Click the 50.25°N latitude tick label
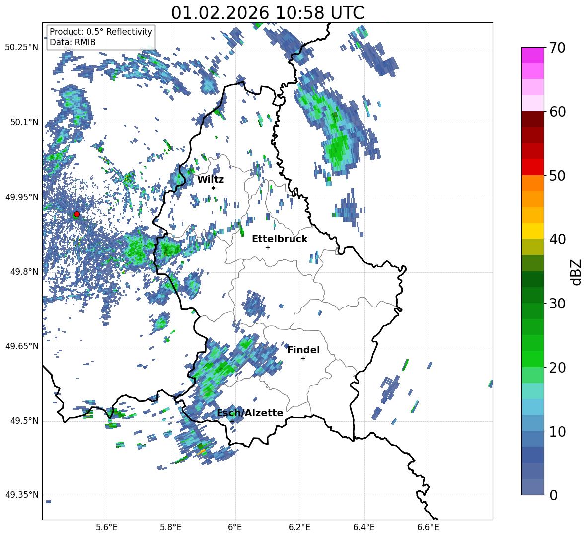588x537 pixels. tap(22, 48)
